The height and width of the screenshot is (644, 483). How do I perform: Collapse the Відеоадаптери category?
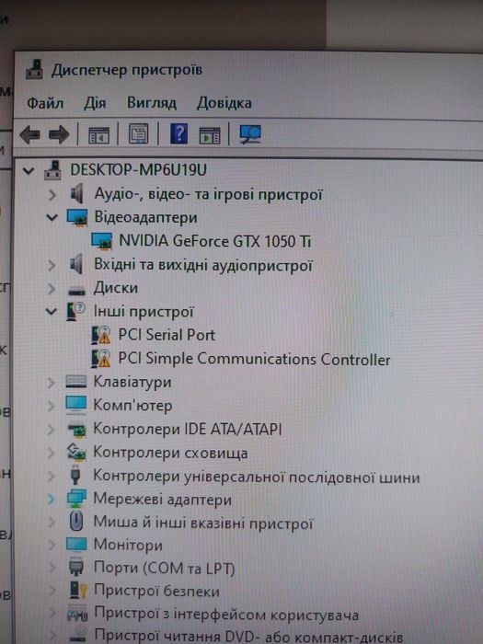[52, 217]
